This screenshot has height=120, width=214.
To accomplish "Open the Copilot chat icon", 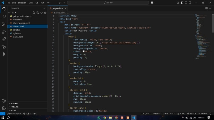I will (152, 3).
